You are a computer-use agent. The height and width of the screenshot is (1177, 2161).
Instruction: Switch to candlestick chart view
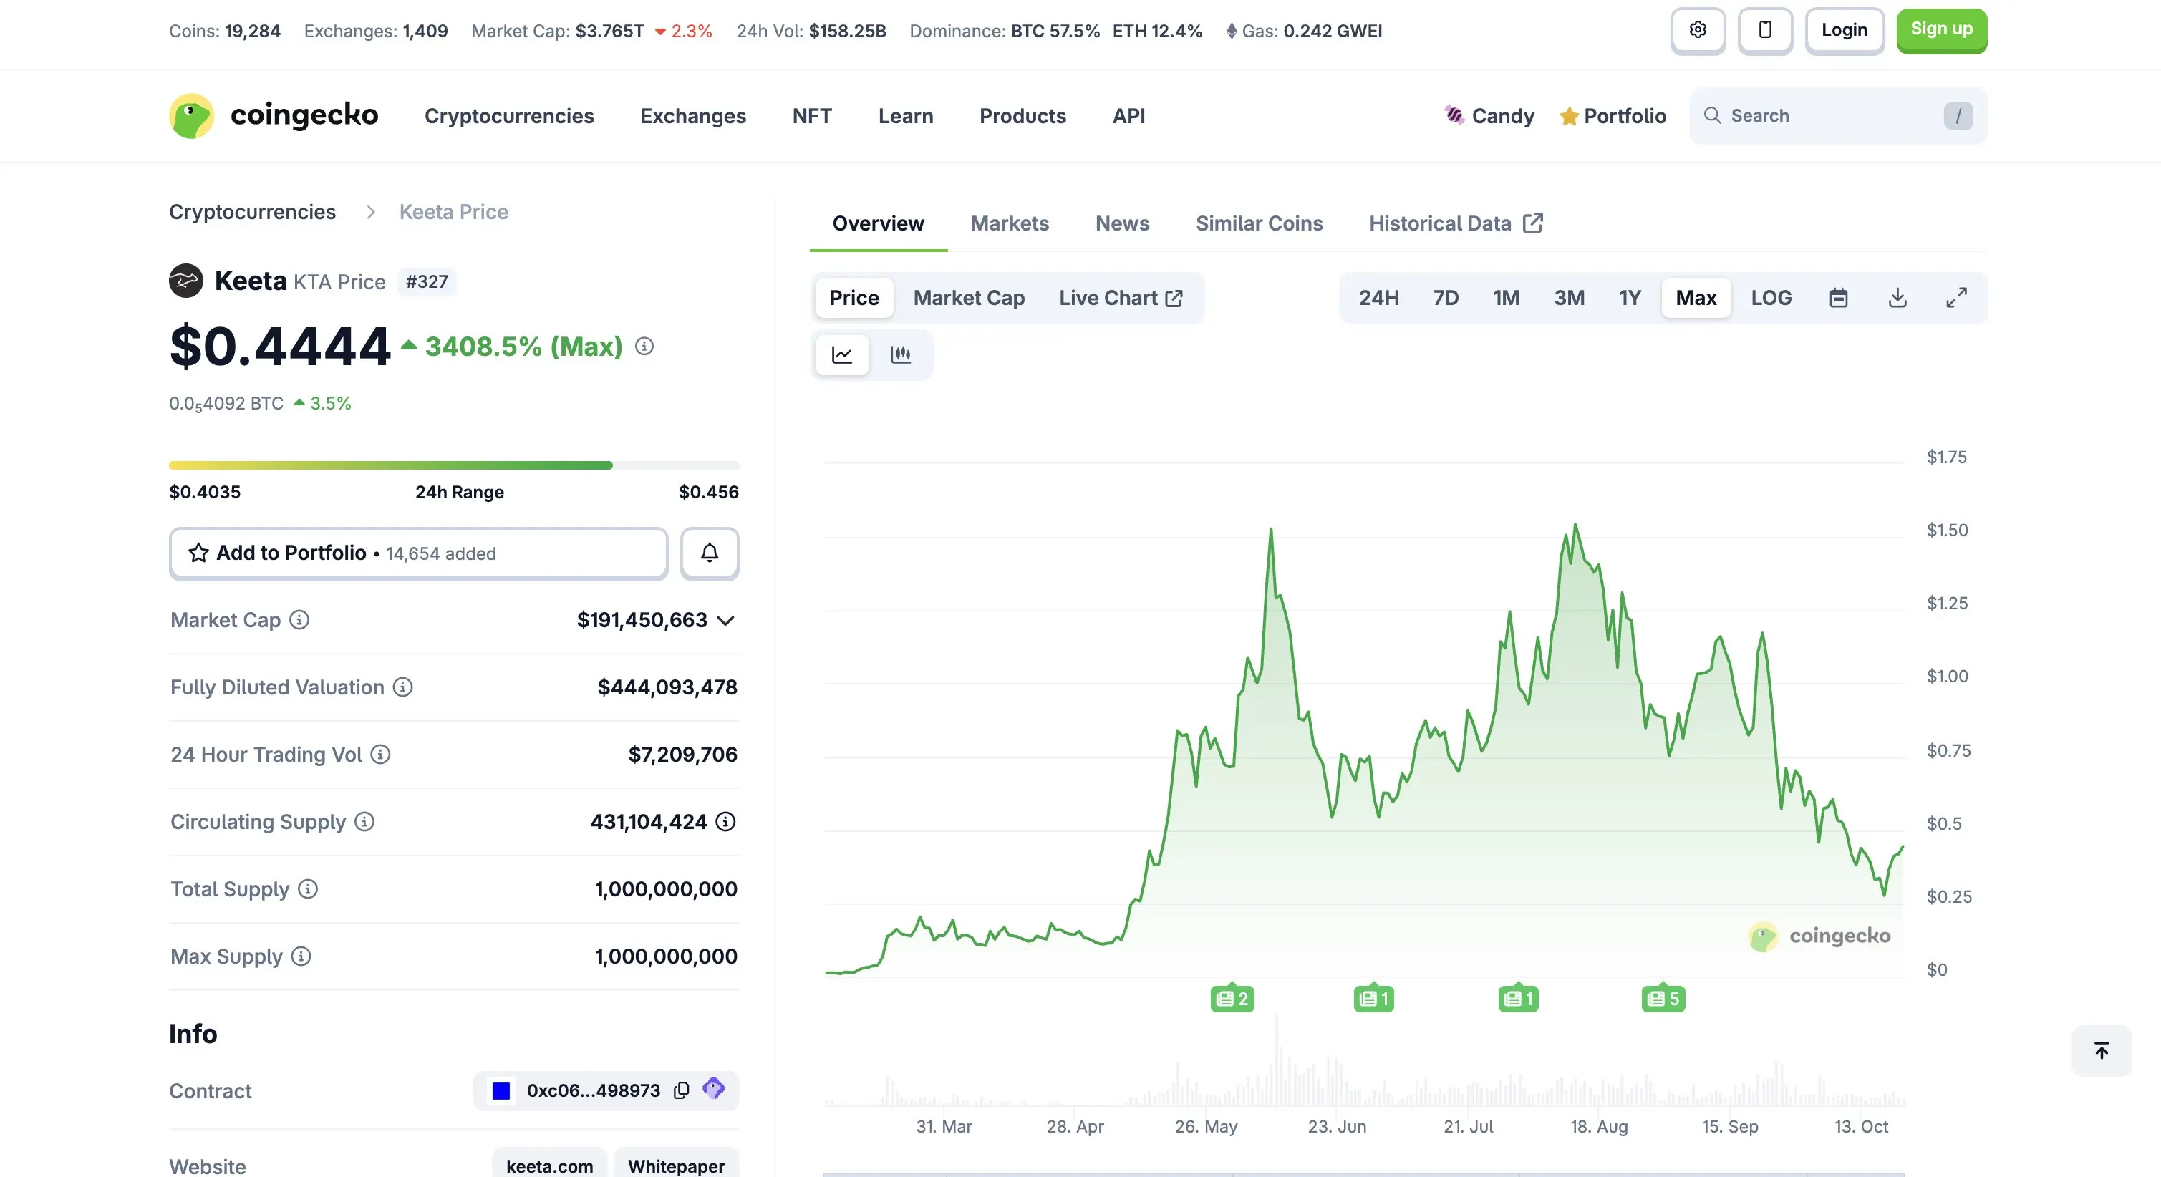pyautogui.click(x=900, y=355)
